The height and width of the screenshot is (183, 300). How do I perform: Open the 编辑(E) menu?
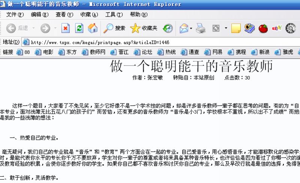click(x=40, y=15)
